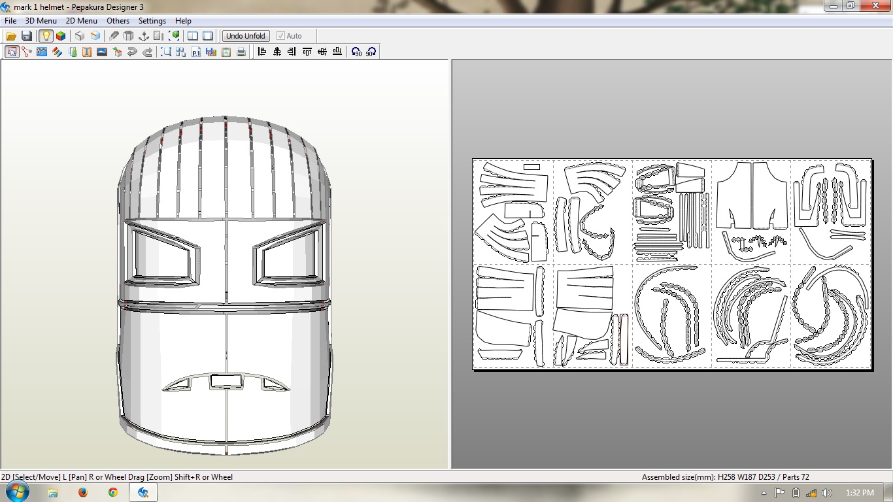893x502 pixels.
Task: Open the Windows Start button
Action: [17, 492]
